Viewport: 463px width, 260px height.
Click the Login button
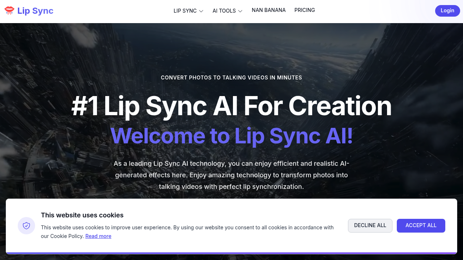click(x=447, y=10)
